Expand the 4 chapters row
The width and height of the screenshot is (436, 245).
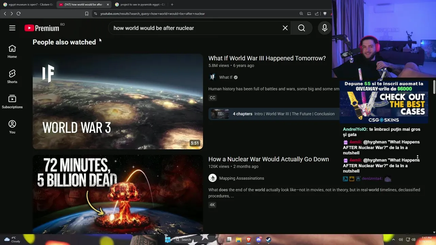click(274, 114)
